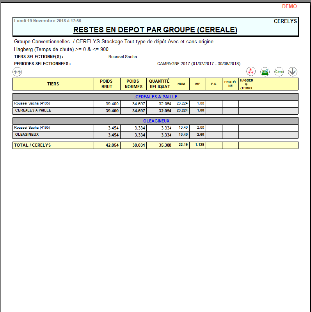The height and width of the screenshot is (312, 311).
Task: Click the green factory silo icon
Action: click(265, 71)
